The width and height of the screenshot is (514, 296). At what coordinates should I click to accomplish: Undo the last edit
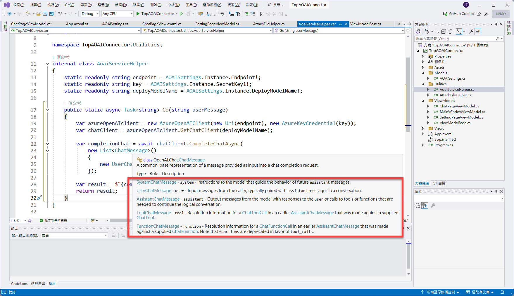60,14
